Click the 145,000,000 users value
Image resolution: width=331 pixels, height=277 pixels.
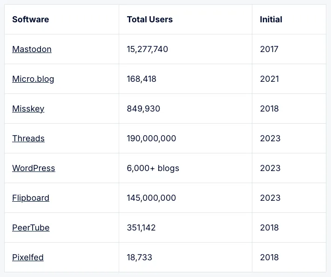[151, 198]
